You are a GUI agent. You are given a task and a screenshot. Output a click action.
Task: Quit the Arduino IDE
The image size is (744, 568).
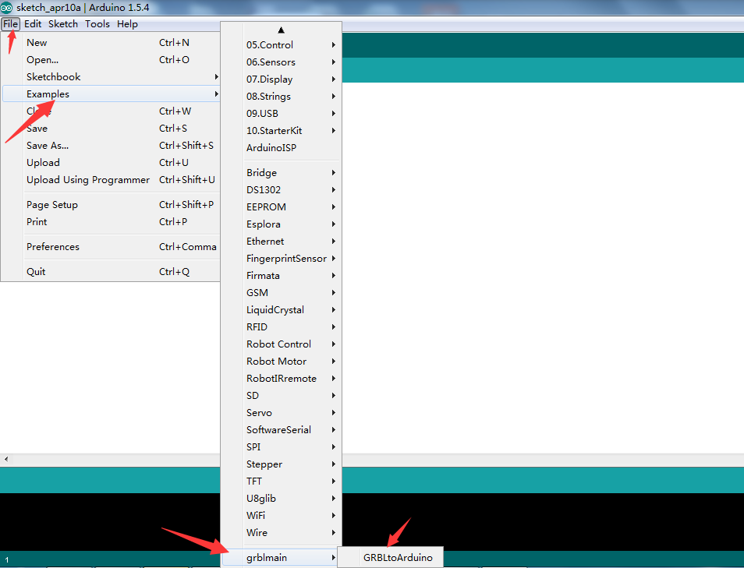[x=111, y=272]
